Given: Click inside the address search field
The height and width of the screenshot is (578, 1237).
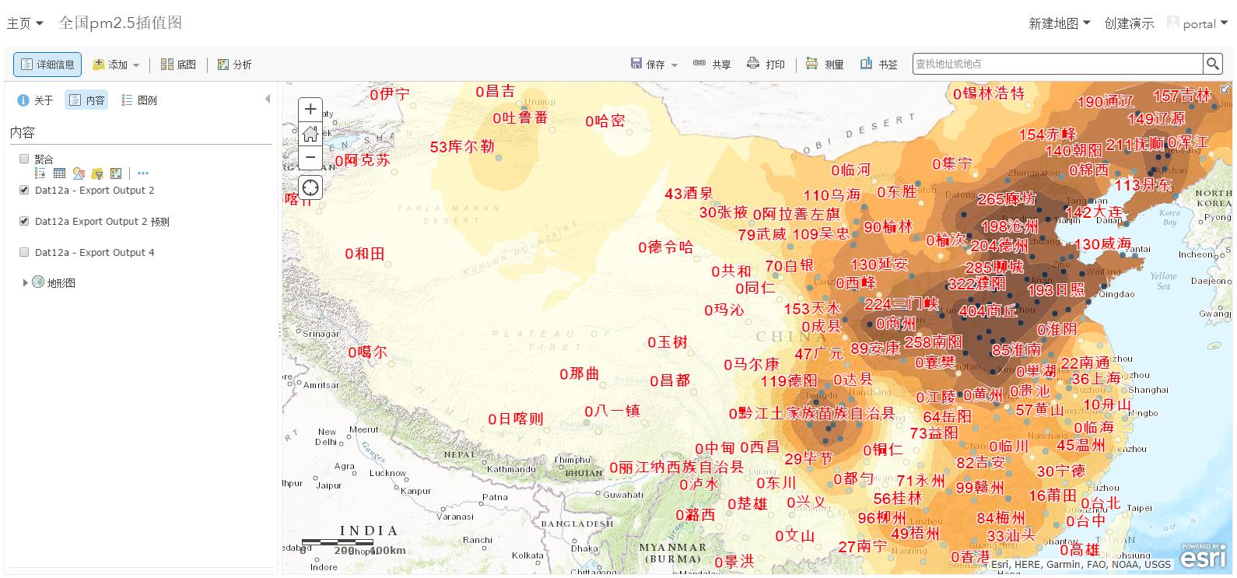Looking at the screenshot, I should 1058,64.
